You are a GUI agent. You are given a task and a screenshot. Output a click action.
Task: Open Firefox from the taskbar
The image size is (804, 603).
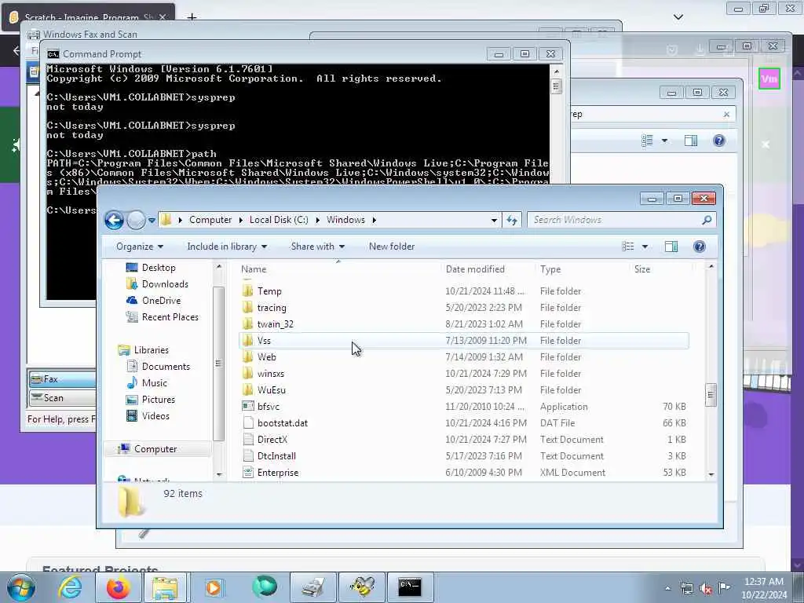[118, 587]
